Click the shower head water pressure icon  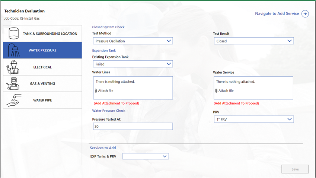point(13,50)
